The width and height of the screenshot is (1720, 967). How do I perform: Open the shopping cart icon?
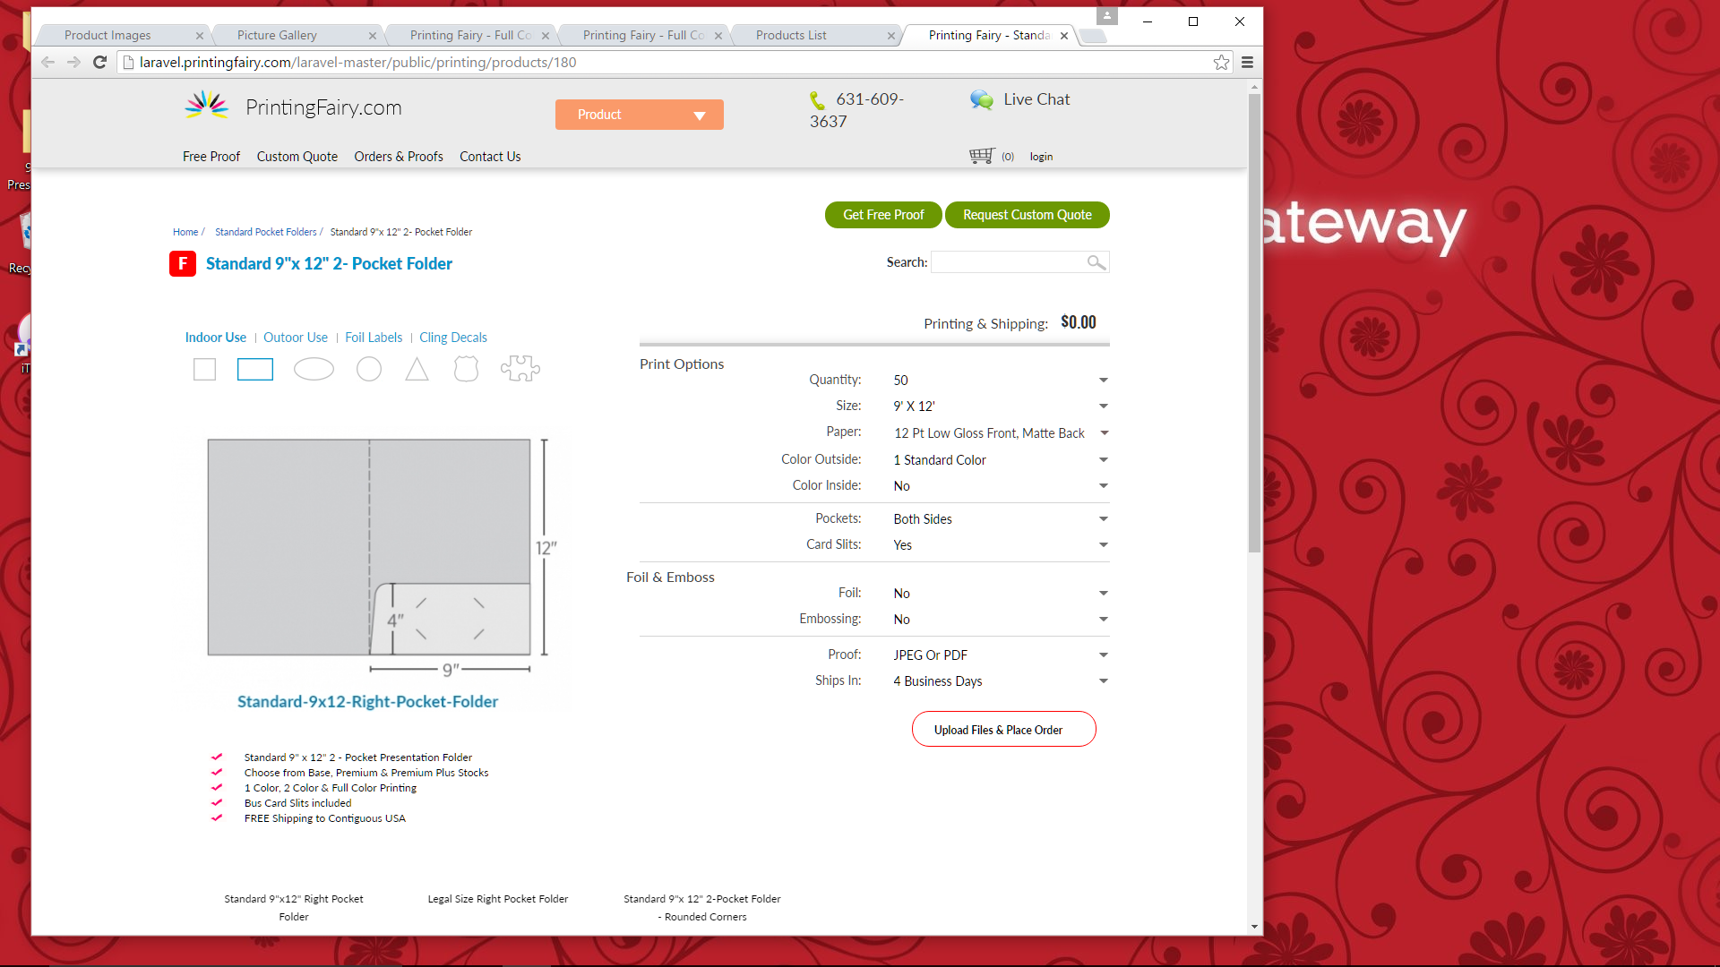pyautogui.click(x=982, y=156)
